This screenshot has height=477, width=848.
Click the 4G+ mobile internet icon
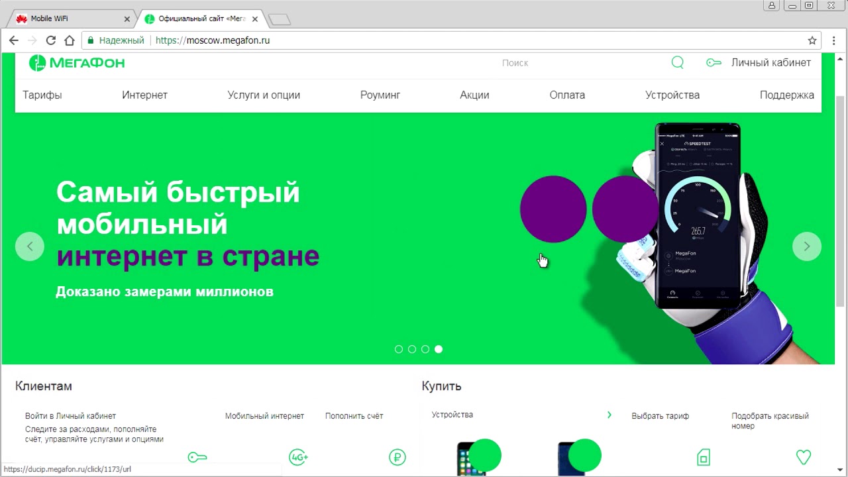pyautogui.click(x=298, y=457)
